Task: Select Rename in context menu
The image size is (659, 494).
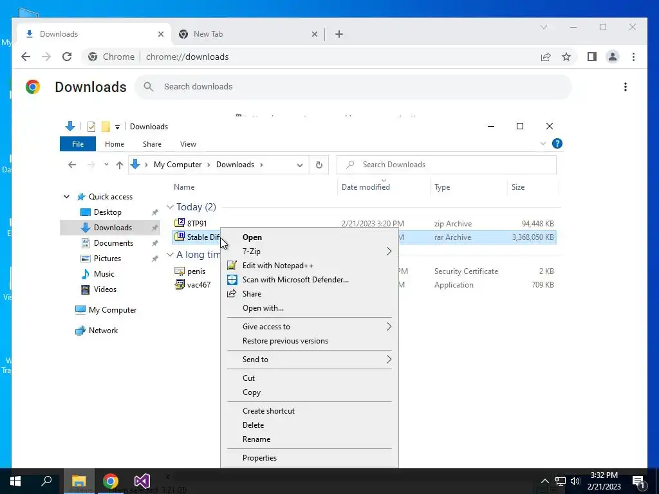Action: [x=310, y=439]
